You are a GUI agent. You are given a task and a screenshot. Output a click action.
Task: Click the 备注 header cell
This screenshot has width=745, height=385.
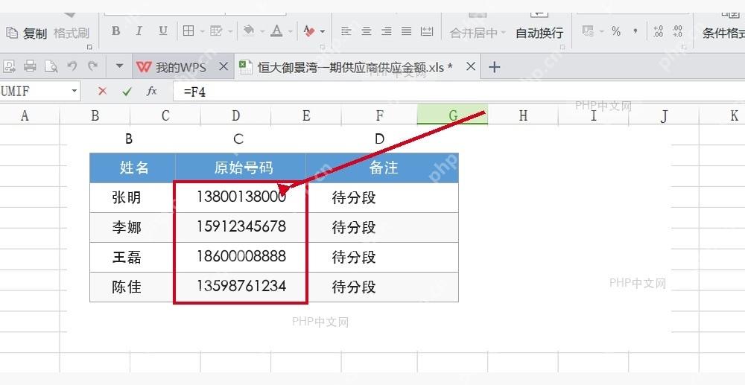coord(382,168)
